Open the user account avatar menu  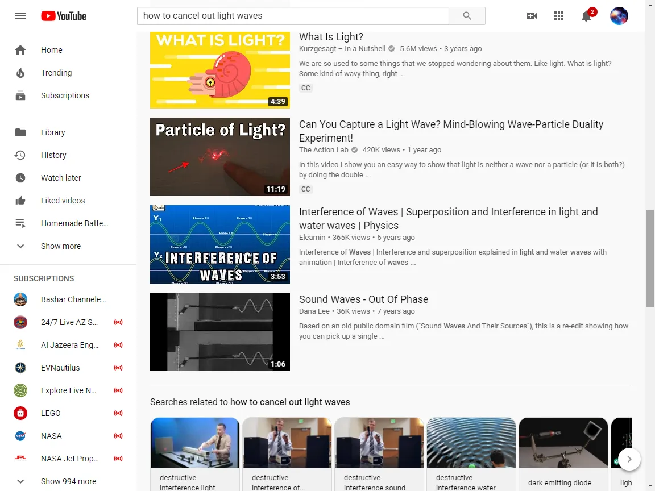pyautogui.click(x=619, y=16)
